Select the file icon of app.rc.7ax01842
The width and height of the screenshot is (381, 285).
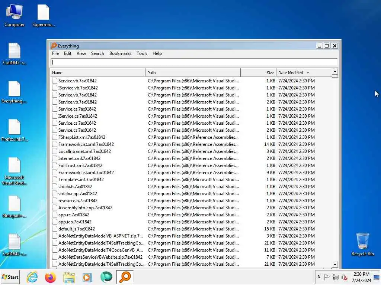coord(55,215)
